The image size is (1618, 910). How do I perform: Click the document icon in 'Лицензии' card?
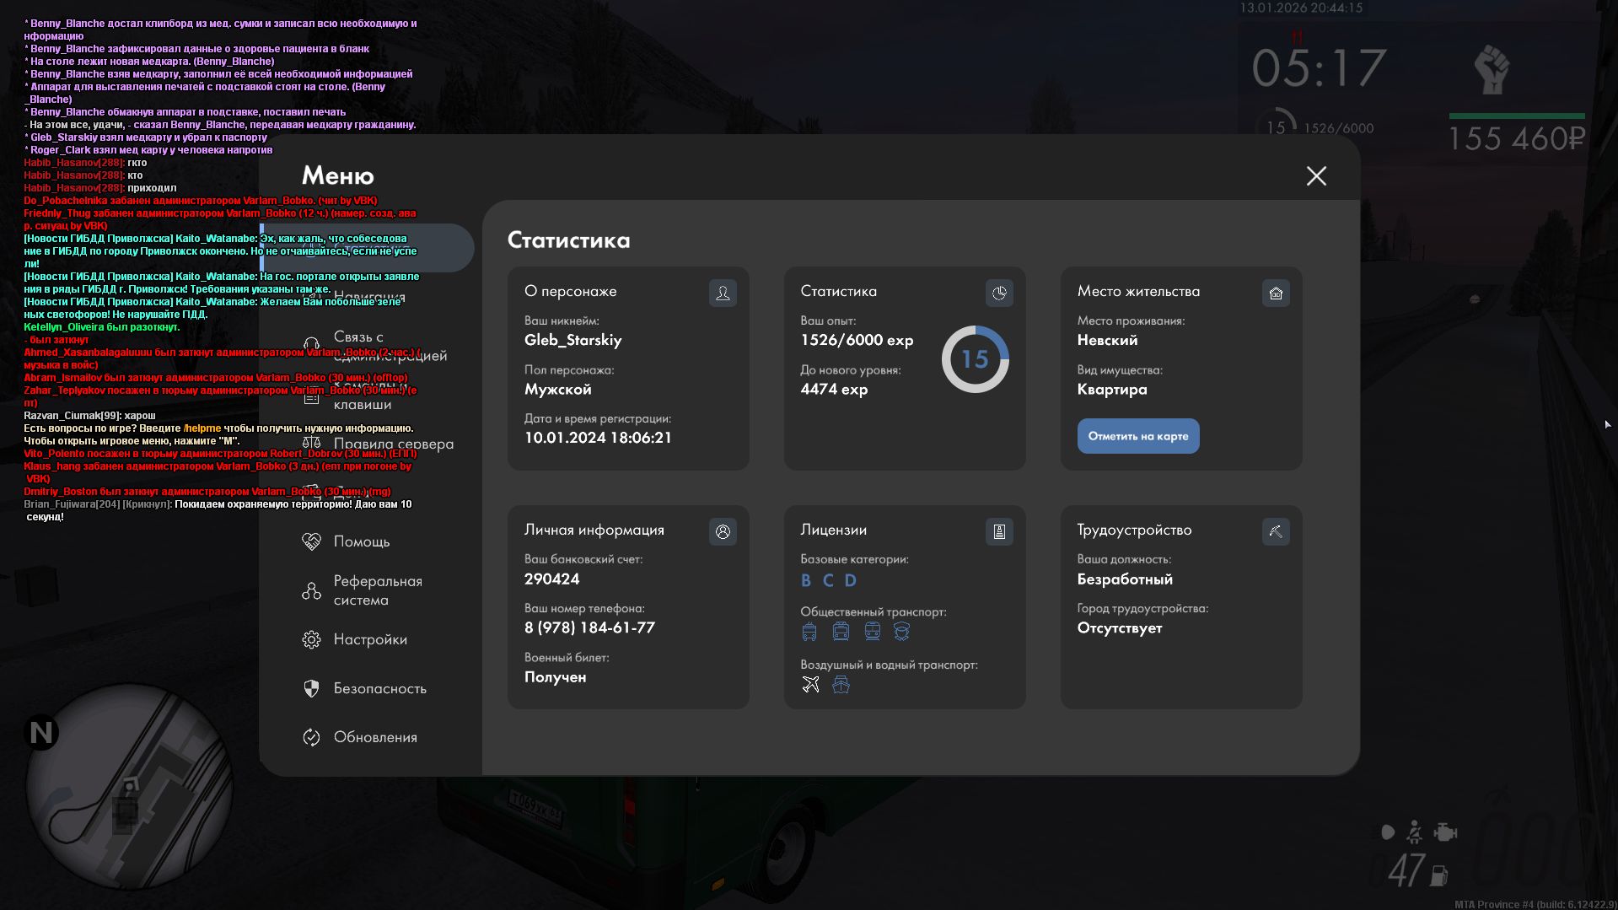(x=999, y=531)
